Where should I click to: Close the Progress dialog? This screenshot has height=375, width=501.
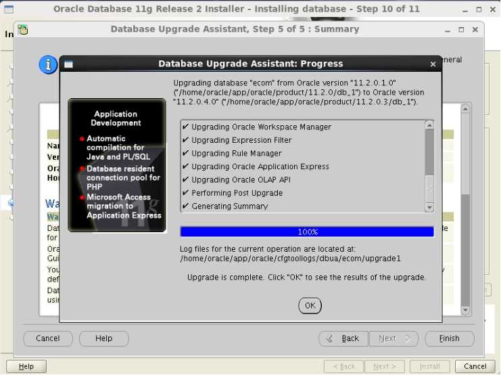[433, 64]
